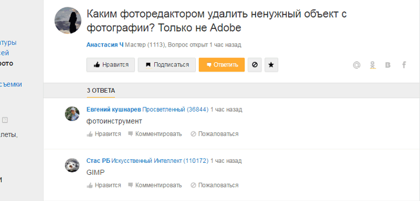Share via Mail.ru @ icon
This screenshot has width=420, height=201.
(356, 65)
